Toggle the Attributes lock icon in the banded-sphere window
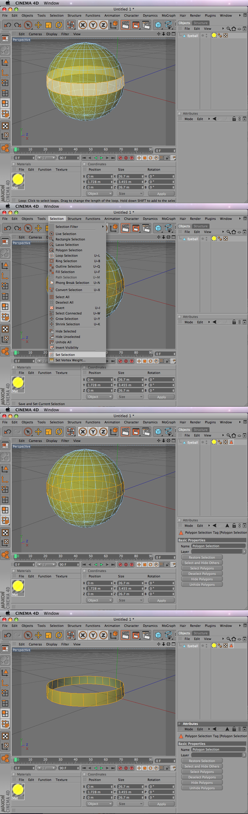 pyautogui.click(x=234, y=119)
